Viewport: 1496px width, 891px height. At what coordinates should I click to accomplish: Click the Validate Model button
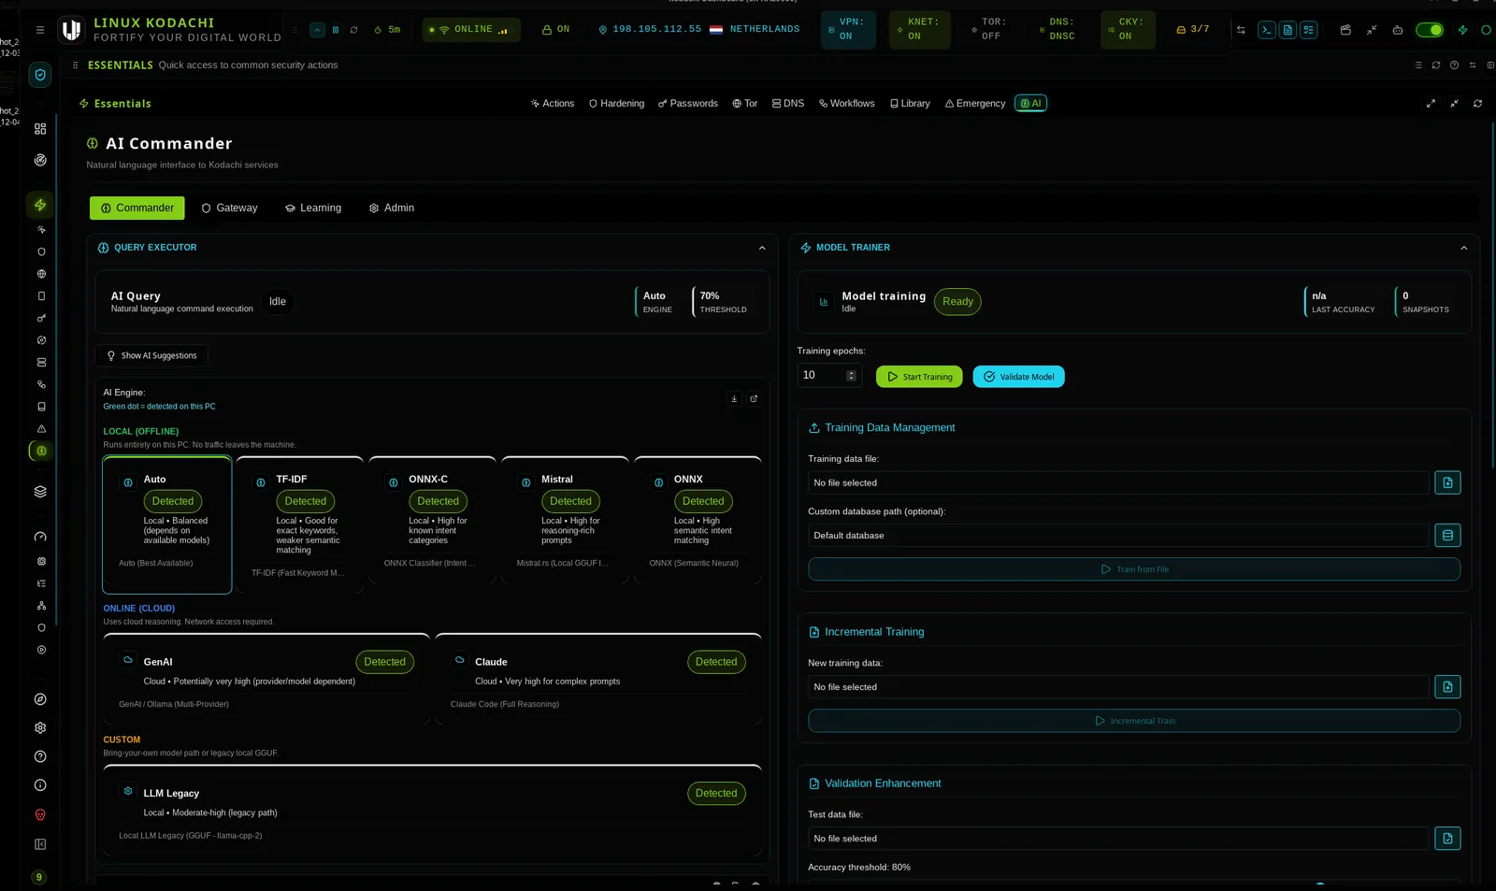coord(1018,377)
